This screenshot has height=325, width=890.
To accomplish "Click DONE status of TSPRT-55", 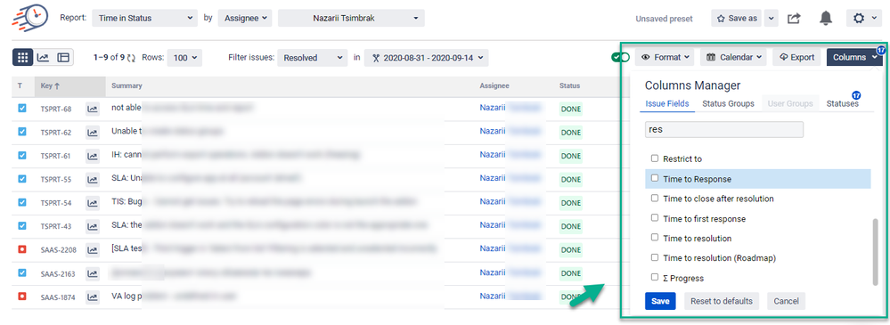I will pyautogui.click(x=570, y=179).
